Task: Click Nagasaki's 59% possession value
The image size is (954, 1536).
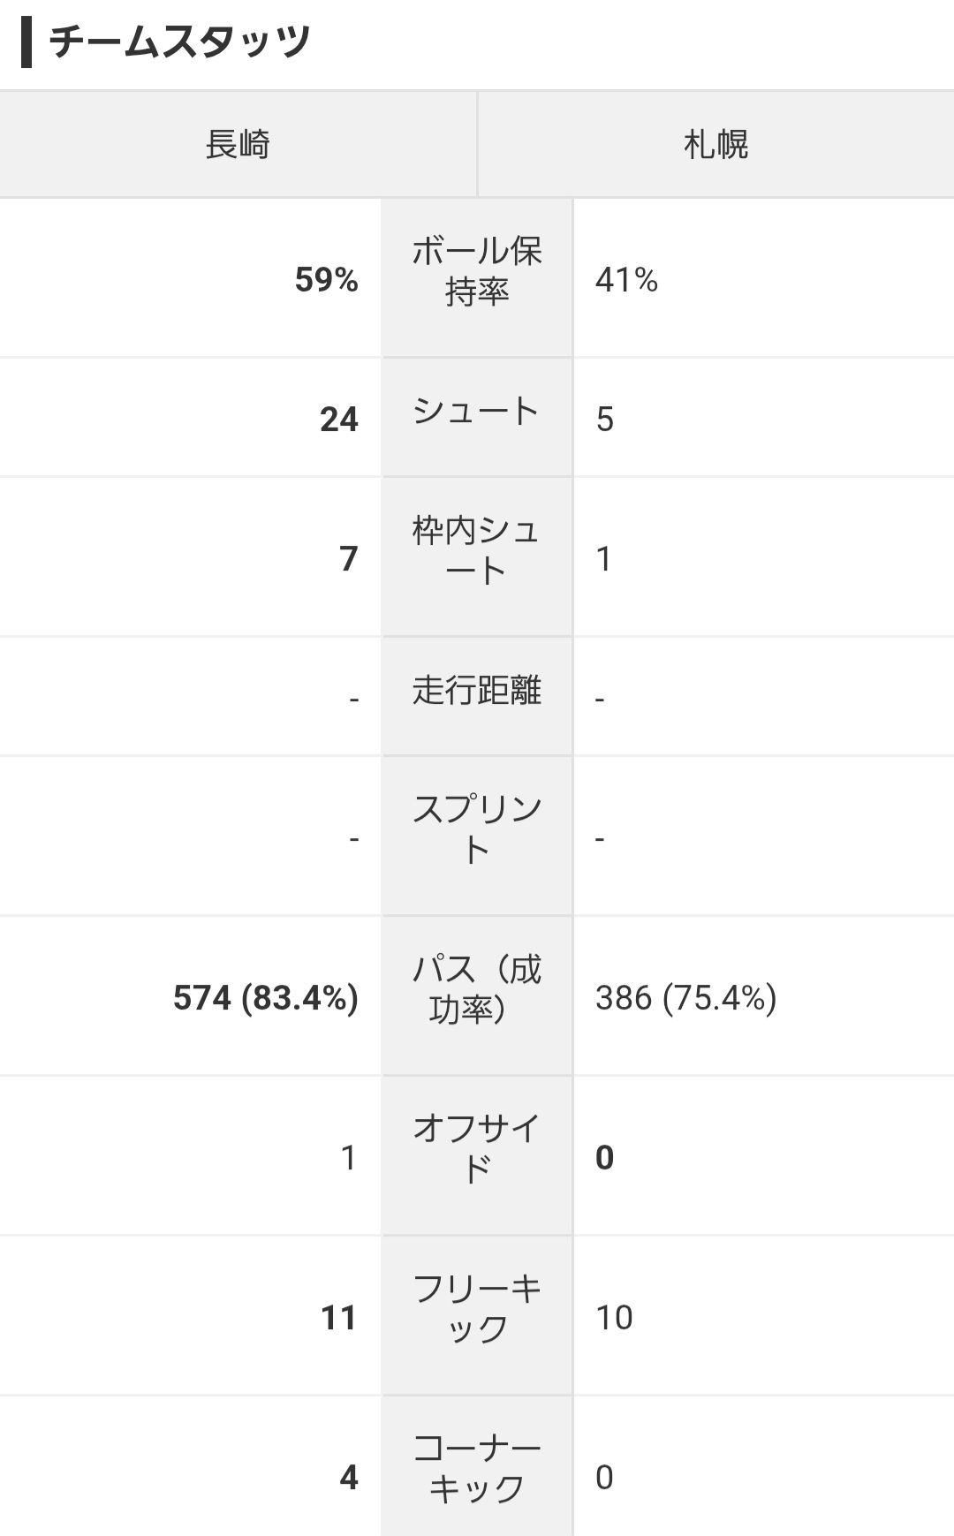Action: pos(327,279)
